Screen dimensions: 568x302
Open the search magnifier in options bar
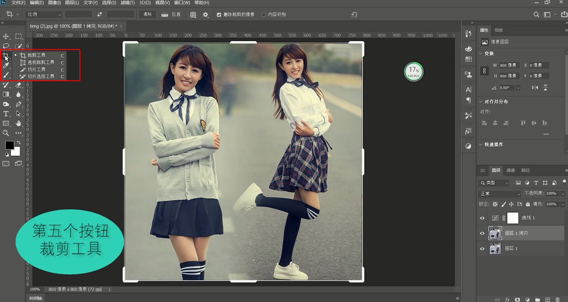tap(536, 15)
